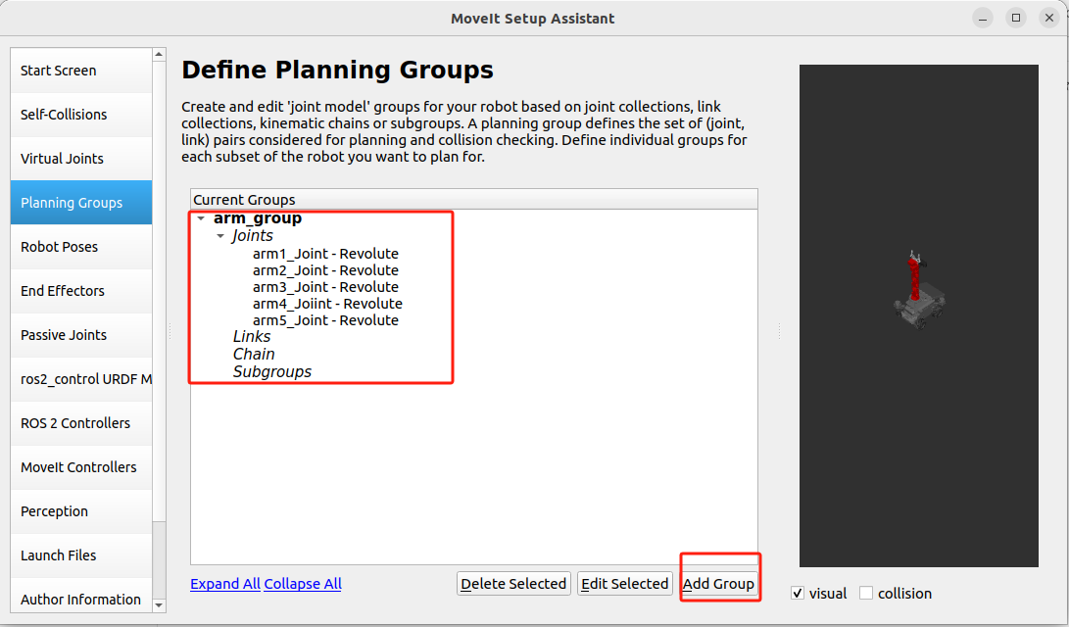This screenshot has height=627, width=1069.
Task: Collapse the arm_group tree node
Action: click(201, 218)
